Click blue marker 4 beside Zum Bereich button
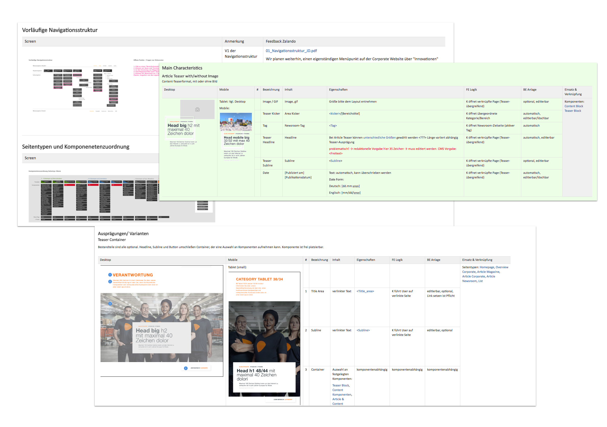Screen dimensions: 607x427 coord(185,368)
